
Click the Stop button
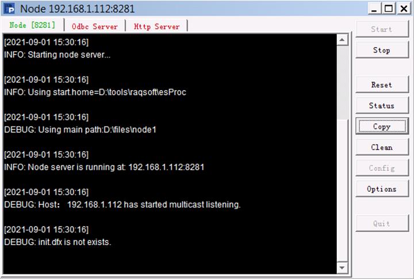[382, 50]
